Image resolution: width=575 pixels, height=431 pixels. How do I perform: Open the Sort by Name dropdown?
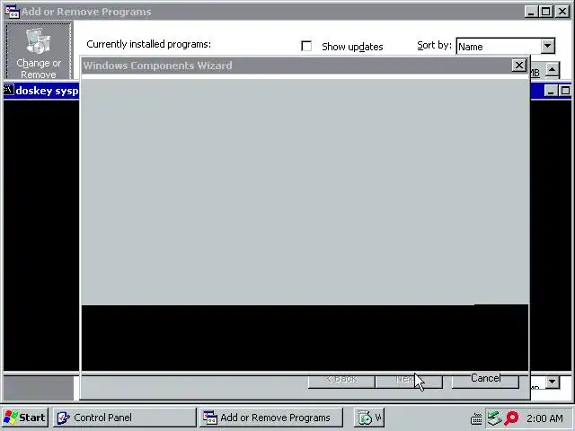pos(547,46)
